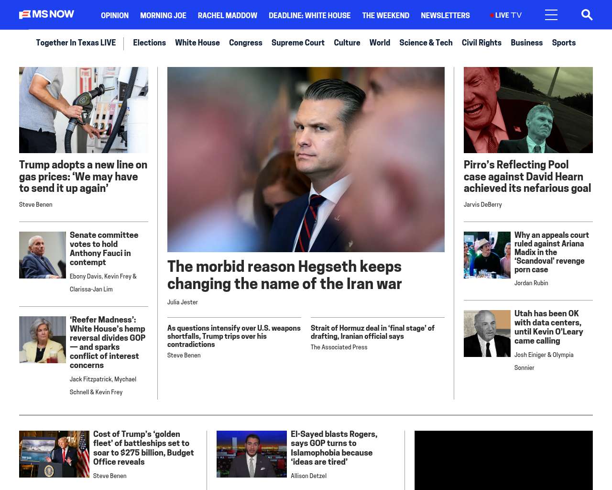Read Senate committee Fauci contempt story

pyautogui.click(x=104, y=249)
